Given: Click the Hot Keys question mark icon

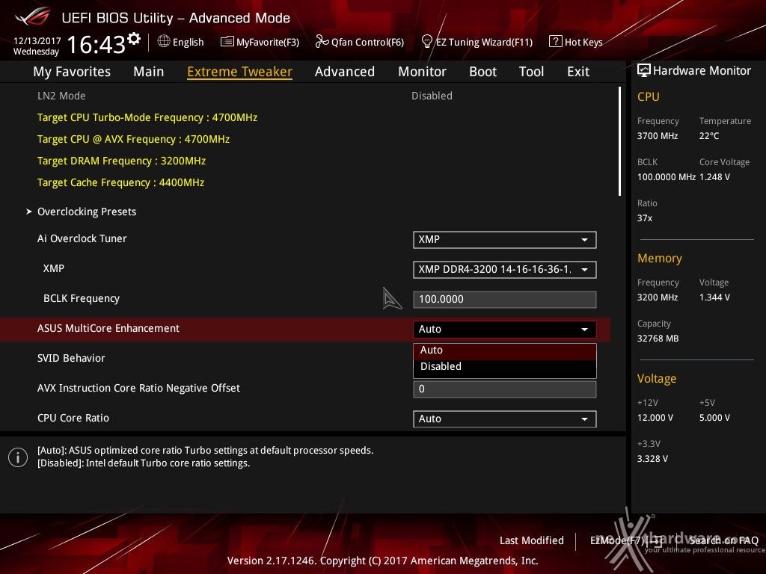Looking at the screenshot, I should point(555,42).
